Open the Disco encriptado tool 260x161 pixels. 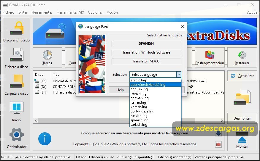pyautogui.click(x=16, y=32)
